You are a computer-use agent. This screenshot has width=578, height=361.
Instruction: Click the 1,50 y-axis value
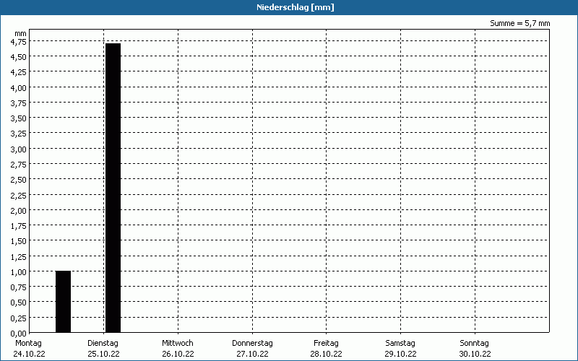coord(19,241)
